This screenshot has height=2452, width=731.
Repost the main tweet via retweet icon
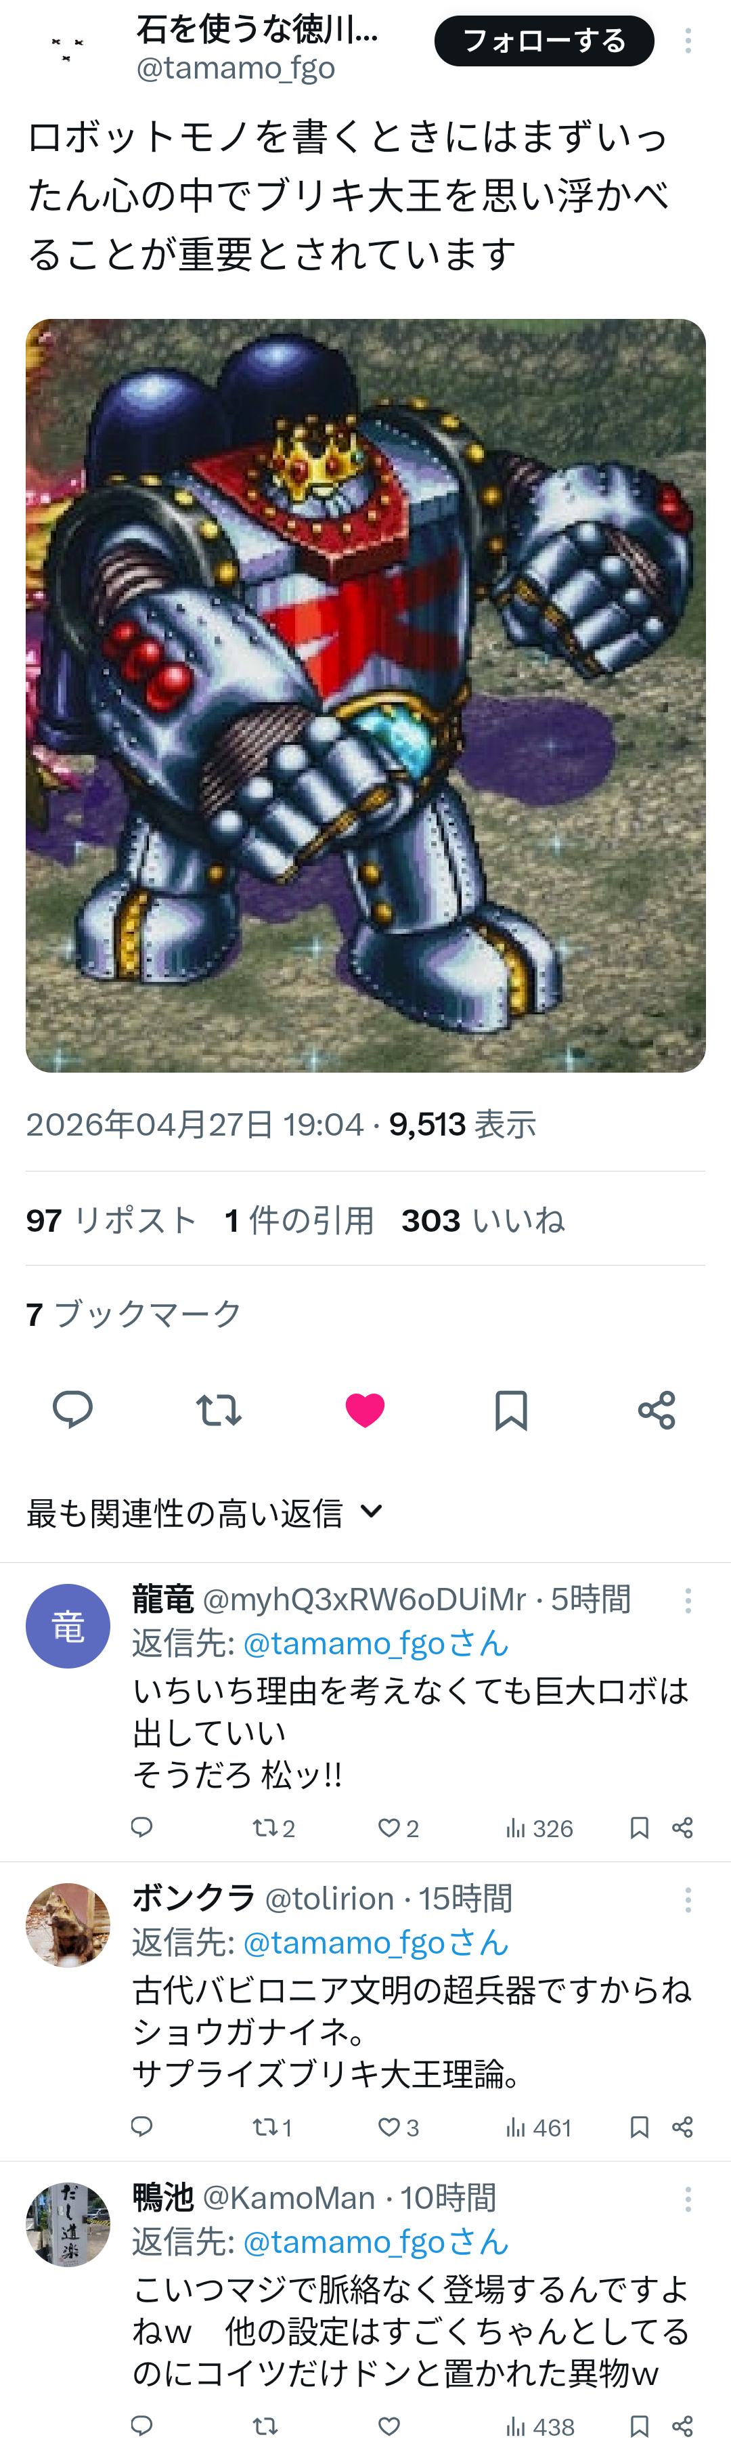[x=218, y=1410]
